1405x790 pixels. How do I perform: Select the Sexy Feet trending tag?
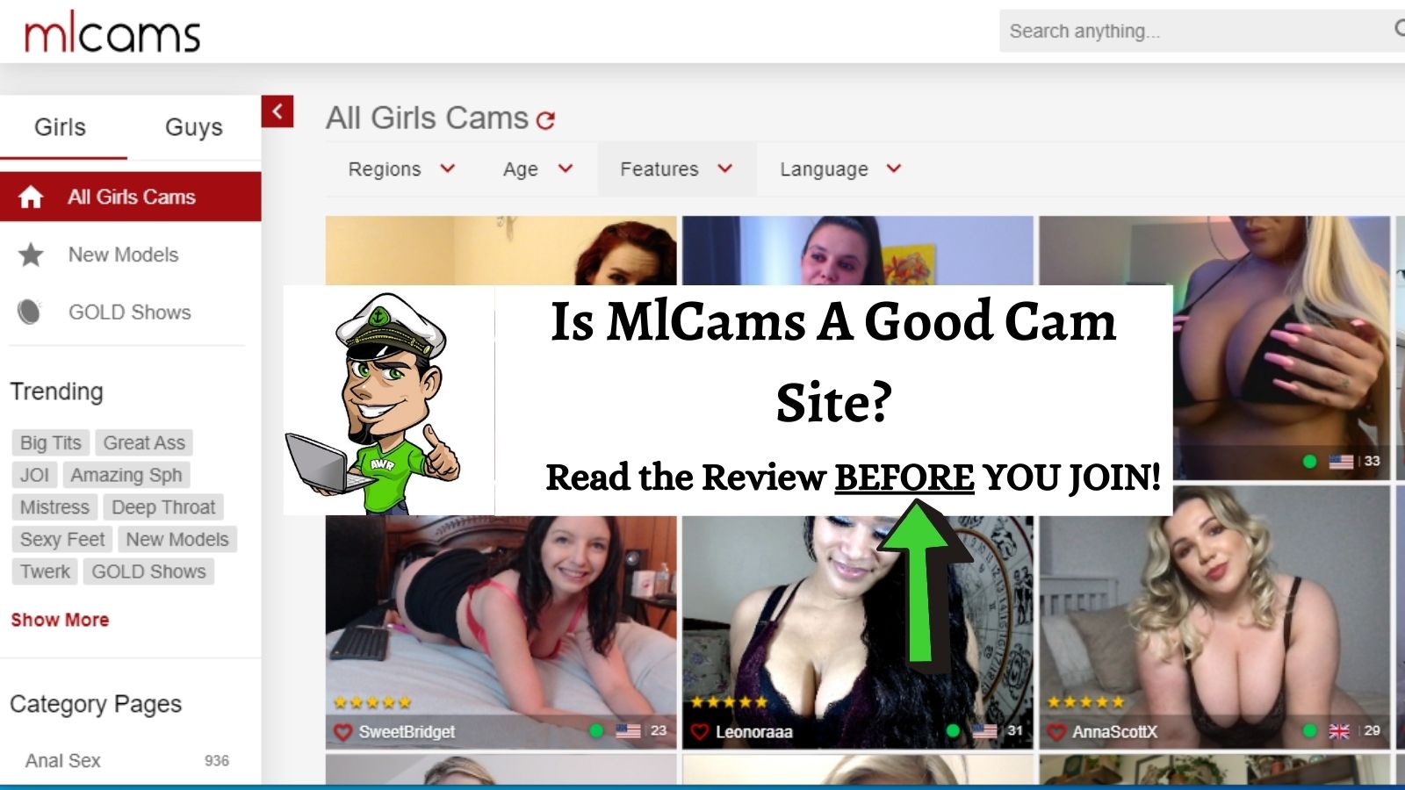click(62, 539)
